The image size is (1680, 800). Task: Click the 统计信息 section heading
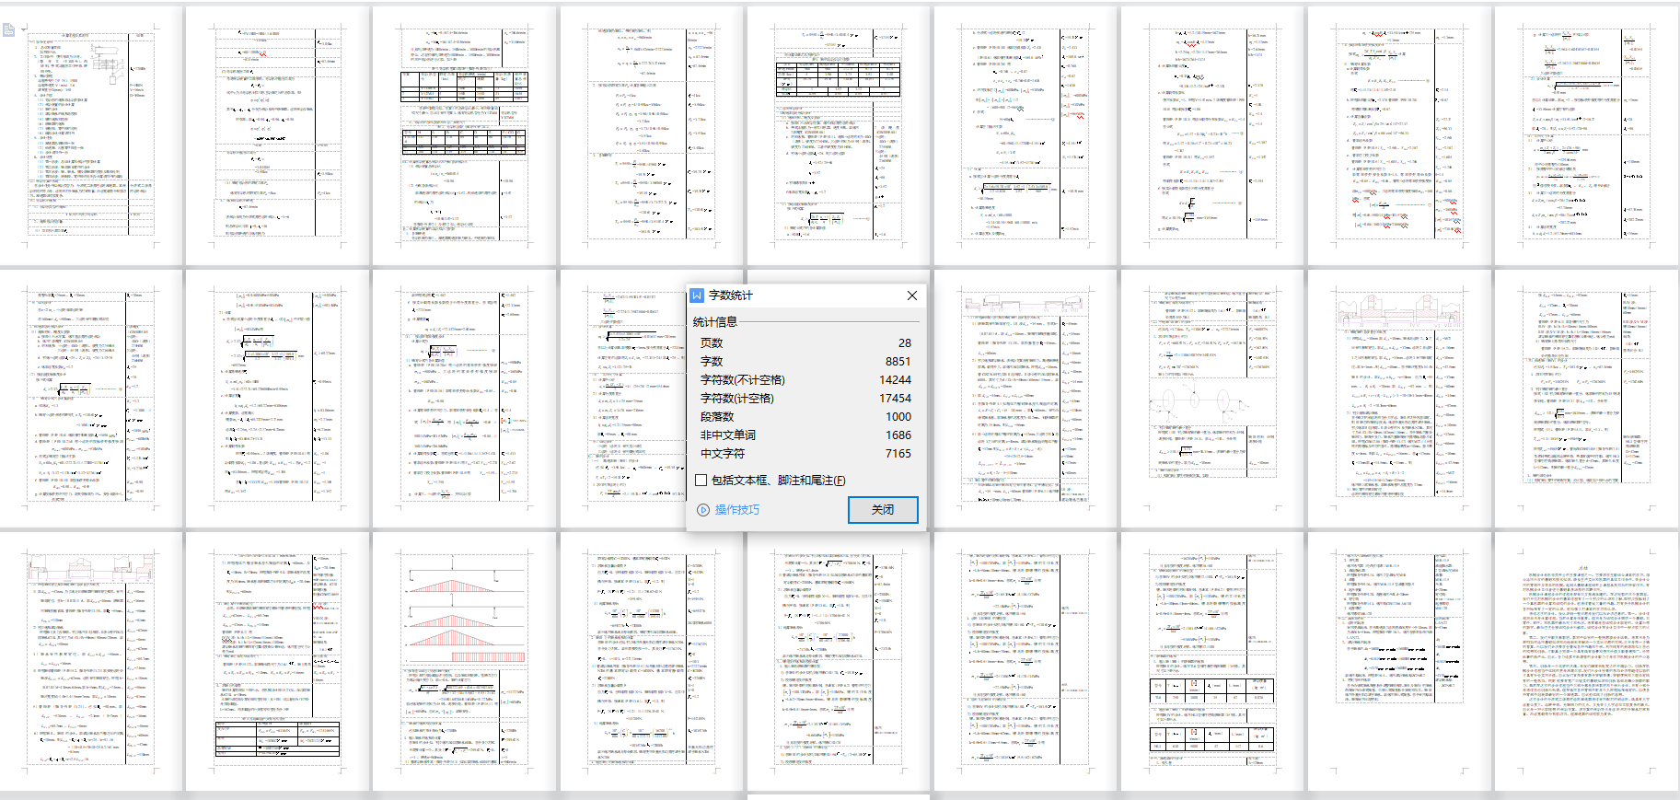715,322
